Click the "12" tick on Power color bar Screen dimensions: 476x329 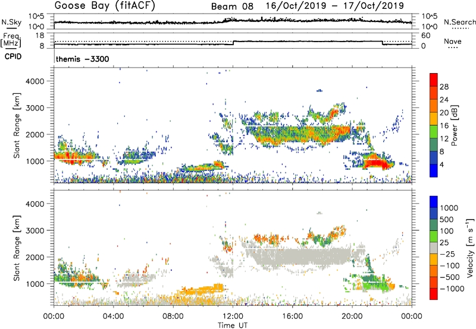pos(444,139)
